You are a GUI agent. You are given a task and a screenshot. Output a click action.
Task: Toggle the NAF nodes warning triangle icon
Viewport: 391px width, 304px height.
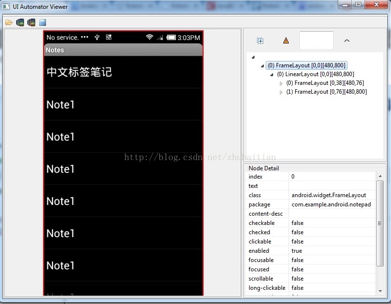click(x=286, y=41)
